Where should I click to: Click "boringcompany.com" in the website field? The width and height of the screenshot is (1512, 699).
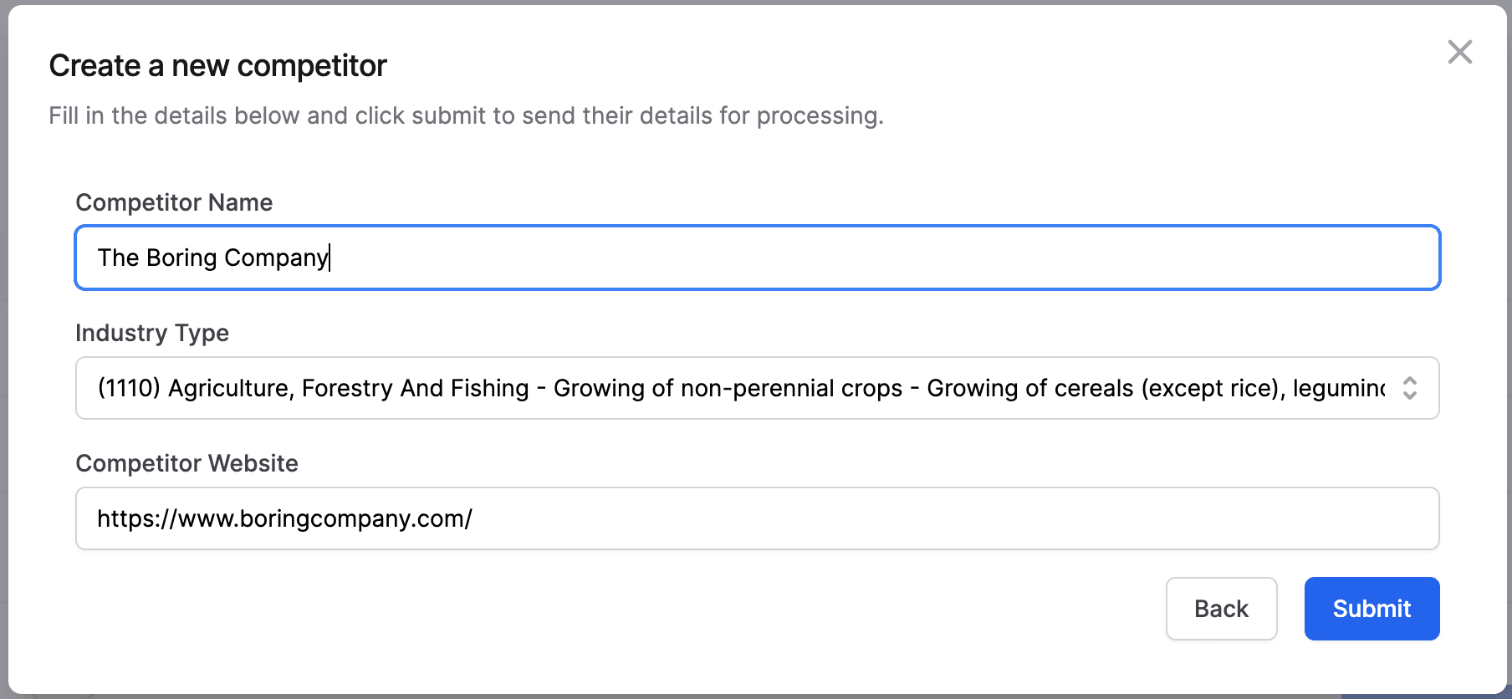[351, 518]
